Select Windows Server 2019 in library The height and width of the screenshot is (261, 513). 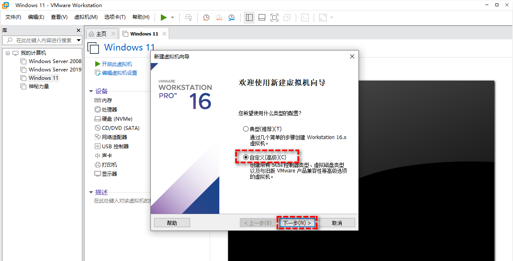[x=55, y=70]
